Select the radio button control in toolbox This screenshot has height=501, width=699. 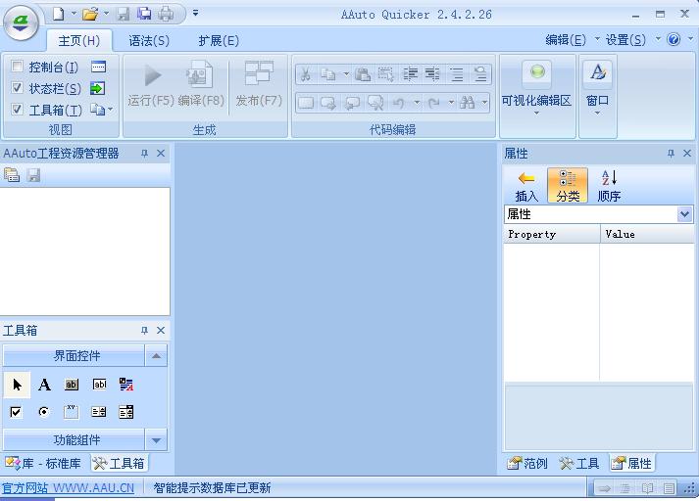pos(44,412)
